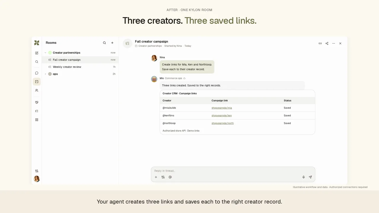The width and height of the screenshot is (379, 213).
Task: Click the Creator partnerships breadcrumb in header
Action: click(150, 46)
